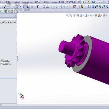Toggle the Section View icon

coord(78,16)
